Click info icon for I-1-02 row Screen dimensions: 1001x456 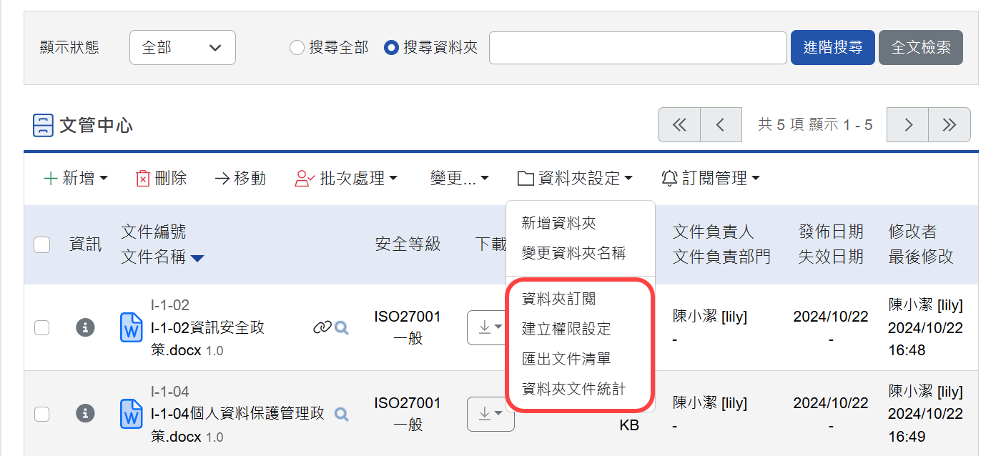(x=85, y=327)
